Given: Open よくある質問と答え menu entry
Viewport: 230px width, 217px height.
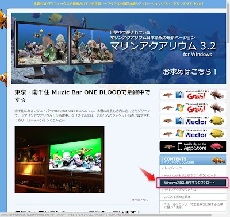Looking at the screenshot, I should 177,197.
